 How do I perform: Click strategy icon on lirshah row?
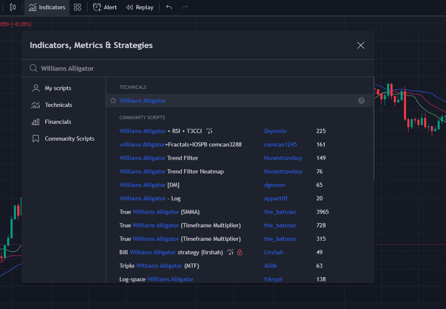(231, 252)
